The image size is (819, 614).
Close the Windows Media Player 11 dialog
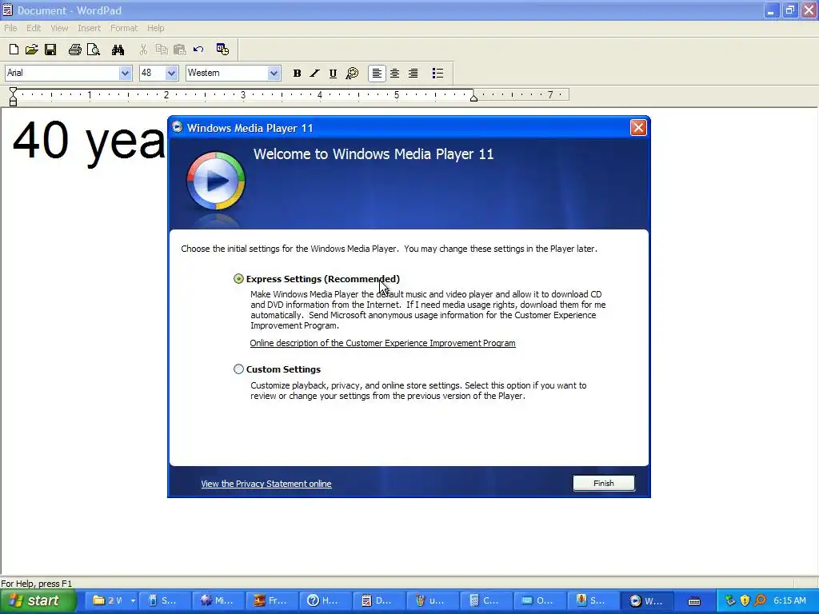pyautogui.click(x=638, y=127)
